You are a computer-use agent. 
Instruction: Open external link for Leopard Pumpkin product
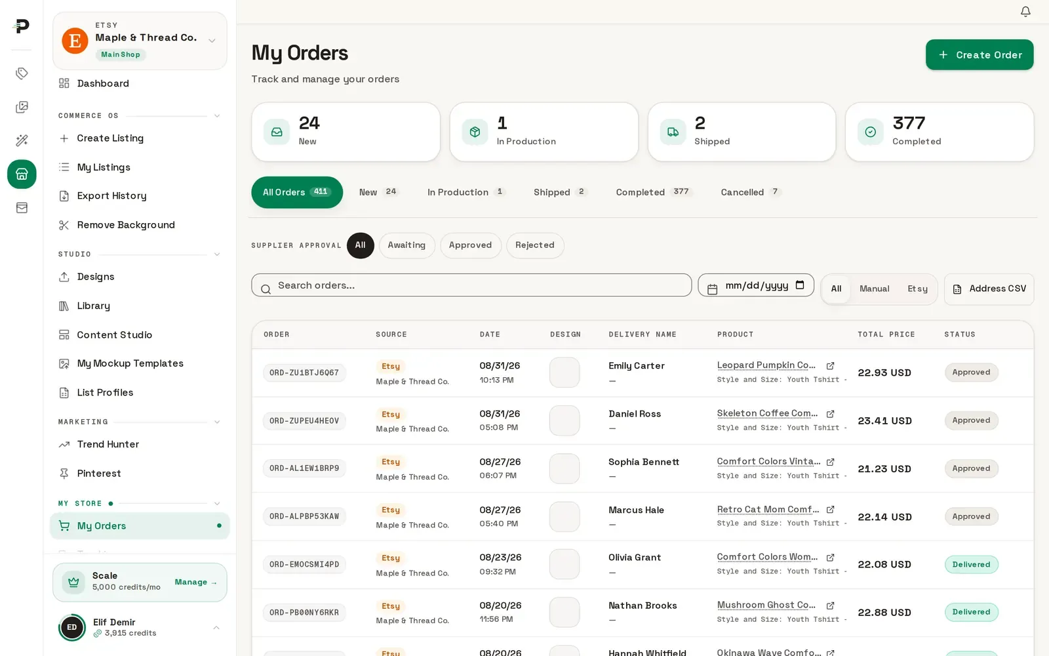830,365
